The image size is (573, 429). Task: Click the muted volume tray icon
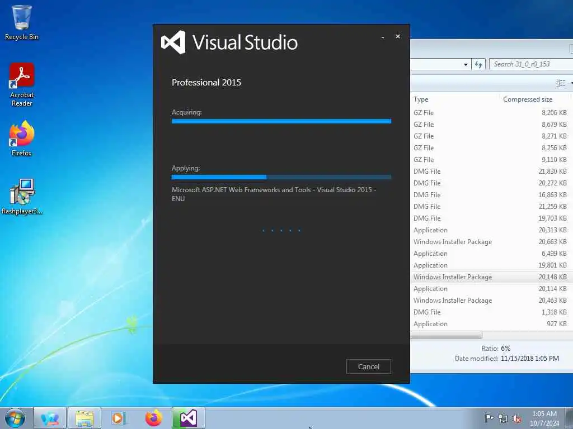tap(516, 419)
